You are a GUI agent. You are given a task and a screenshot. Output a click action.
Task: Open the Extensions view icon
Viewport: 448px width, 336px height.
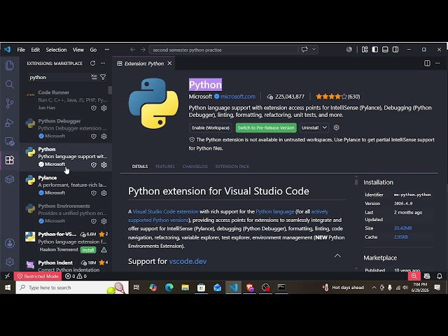click(9, 160)
